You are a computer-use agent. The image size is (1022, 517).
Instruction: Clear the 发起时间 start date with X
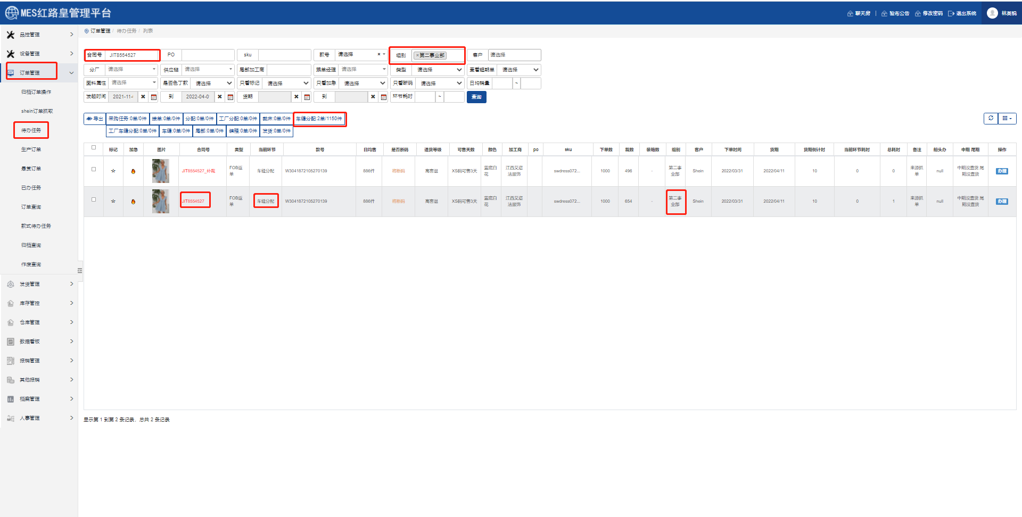click(x=143, y=97)
